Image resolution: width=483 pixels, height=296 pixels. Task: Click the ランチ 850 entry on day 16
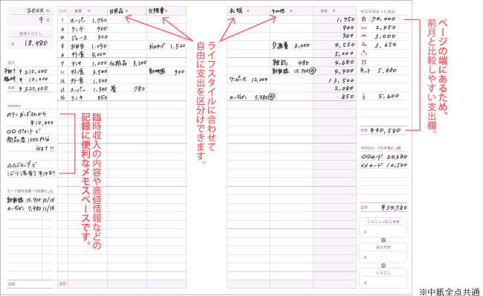(x=89, y=97)
